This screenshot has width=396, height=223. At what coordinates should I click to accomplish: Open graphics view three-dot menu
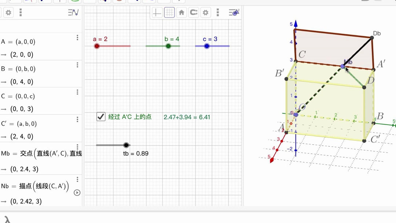pyautogui.click(x=218, y=12)
